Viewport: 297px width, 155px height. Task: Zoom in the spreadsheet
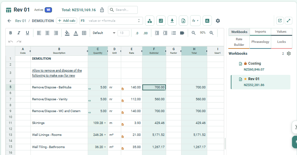[211, 33]
